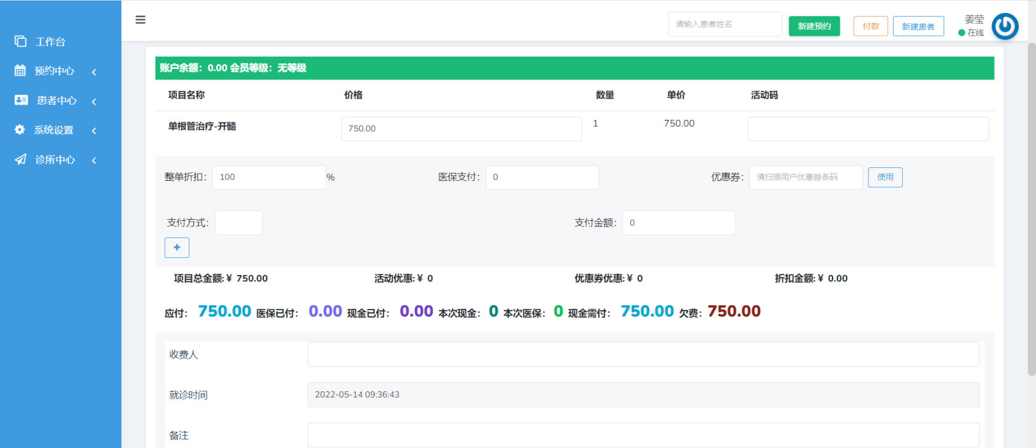Image resolution: width=1036 pixels, height=448 pixels.
Task: Click the green 账户余额 banner text
Action: click(233, 68)
